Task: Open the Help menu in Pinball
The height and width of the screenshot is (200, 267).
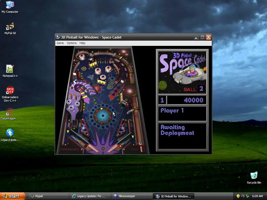Action: (x=82, y=43)
